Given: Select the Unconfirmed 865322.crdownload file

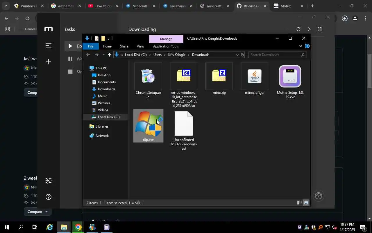Looking at the screenshot, I should point(184,124).
